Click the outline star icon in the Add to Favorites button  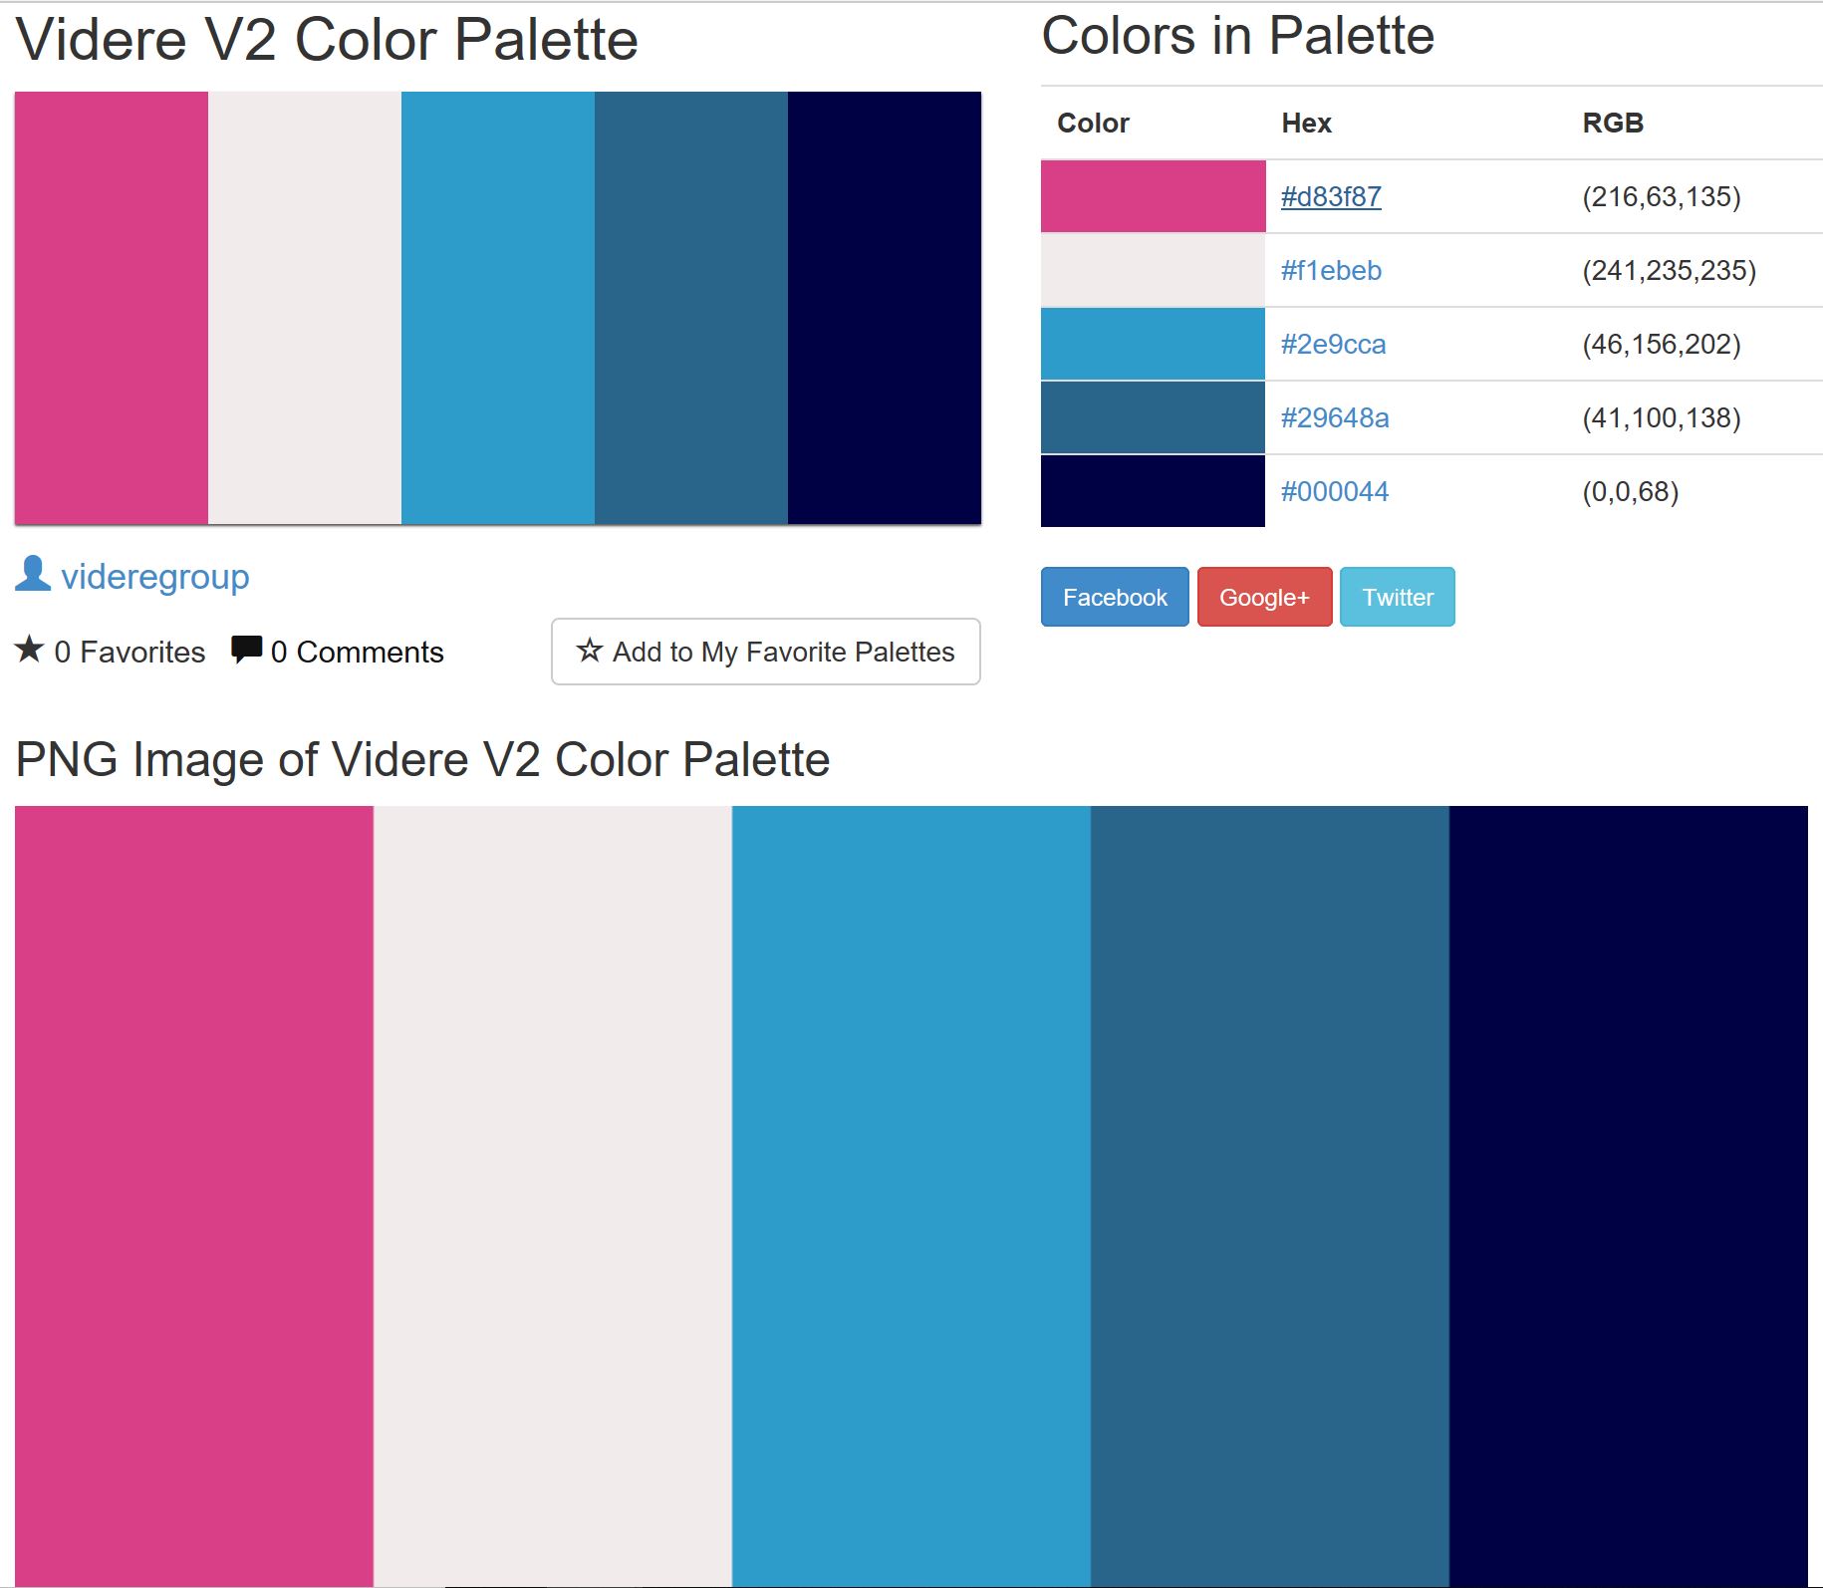click(590, 651)
